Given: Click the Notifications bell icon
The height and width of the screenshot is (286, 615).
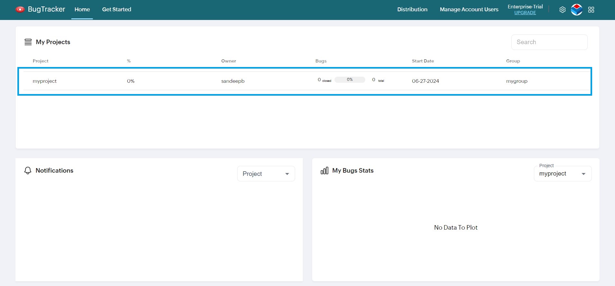Looking at the screenshot, I should (28, 170).
